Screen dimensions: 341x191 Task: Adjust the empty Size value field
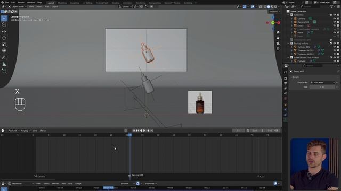(322, 87)
